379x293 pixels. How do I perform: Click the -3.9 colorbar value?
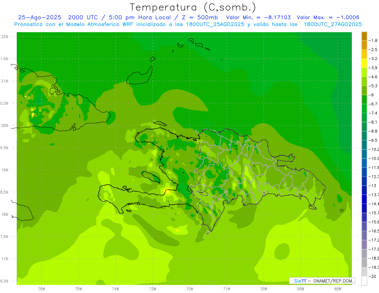[373, 68]
